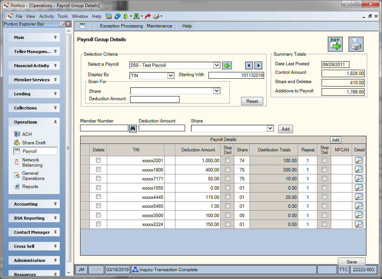Open detail magnifier for TIN xxxxx2001
This screenshot has height=279, width=382.
[x=359, y=160]
